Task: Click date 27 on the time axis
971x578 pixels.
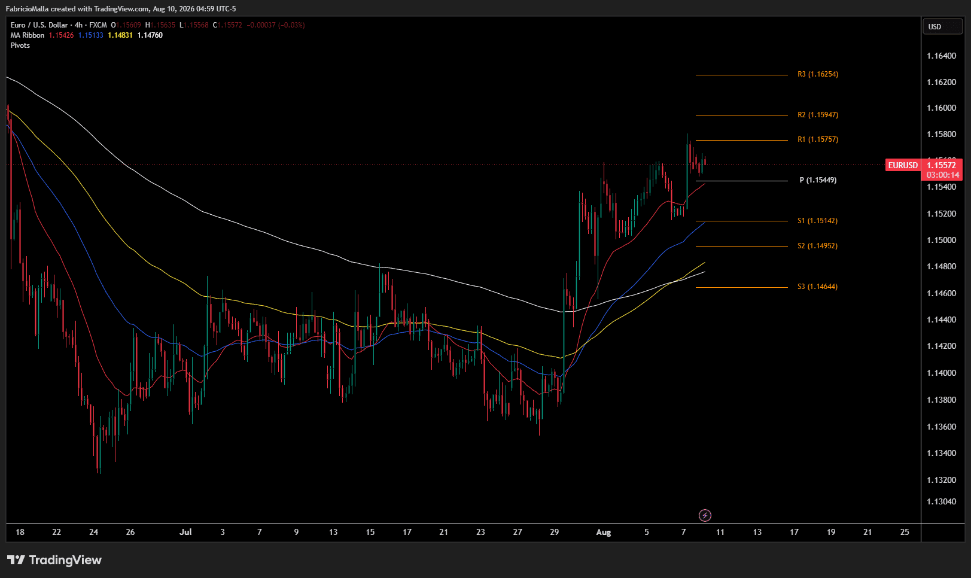Action: click(518, 532)
